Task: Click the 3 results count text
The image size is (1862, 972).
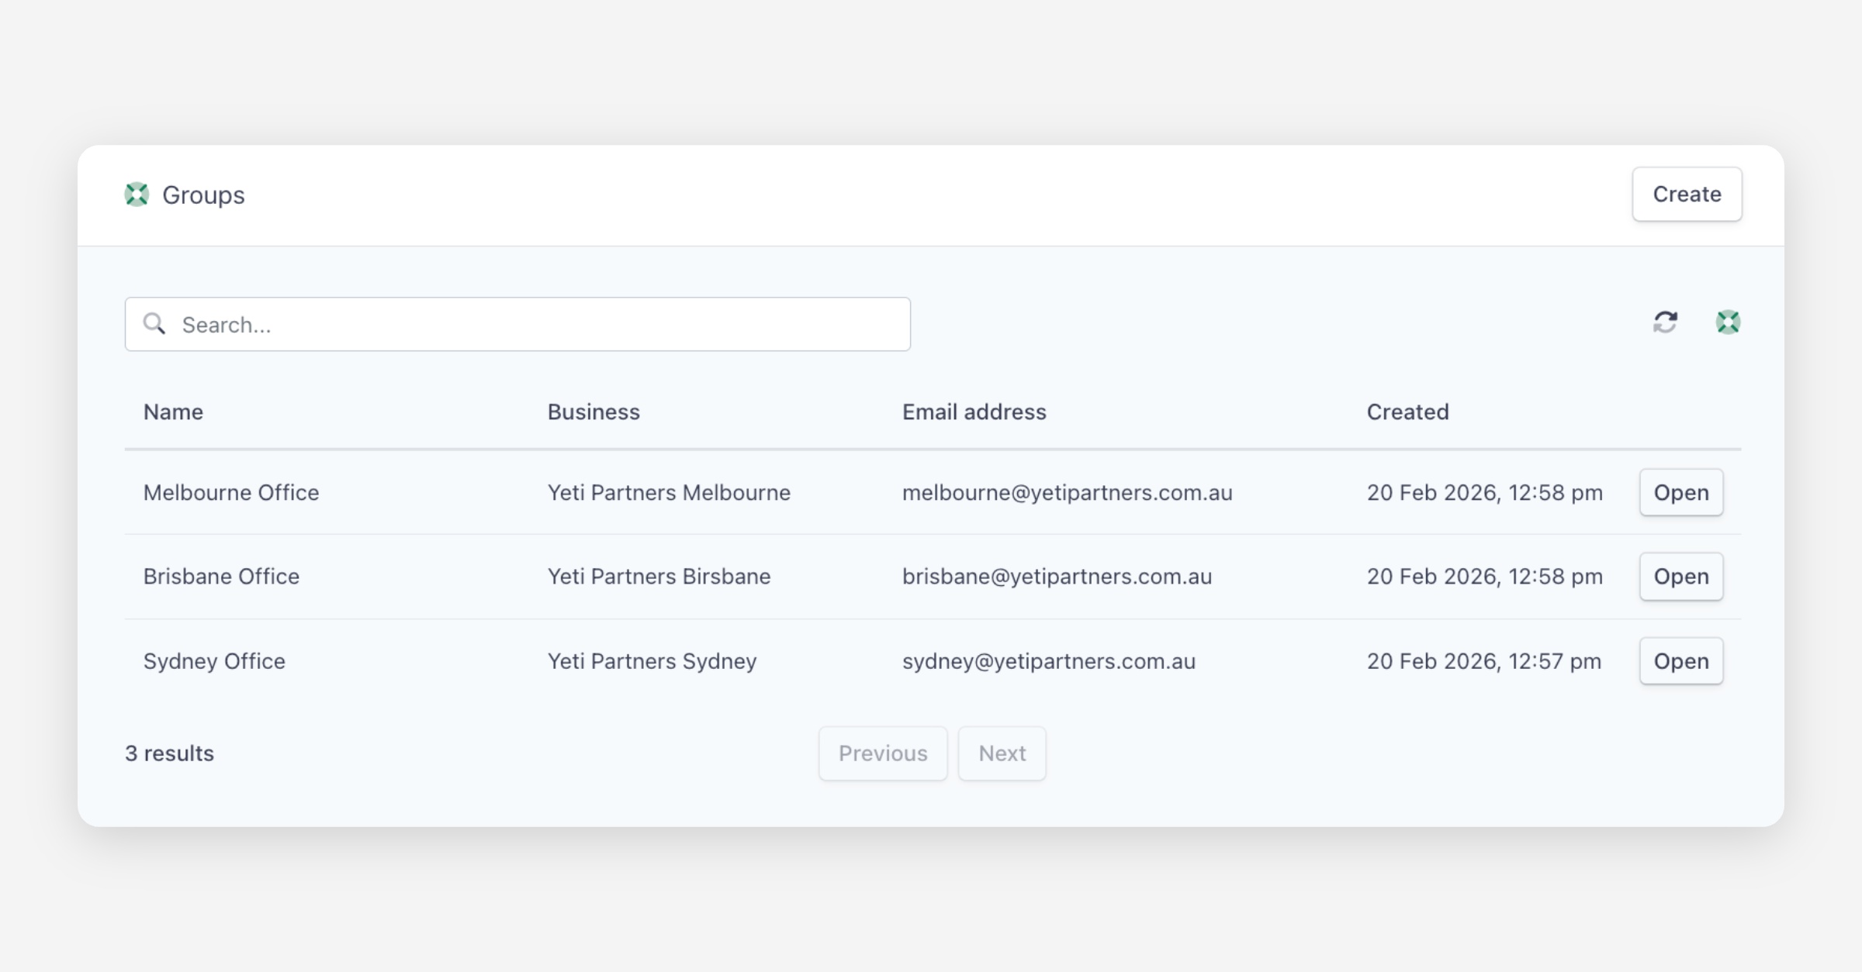Action: tap(169, 753)
